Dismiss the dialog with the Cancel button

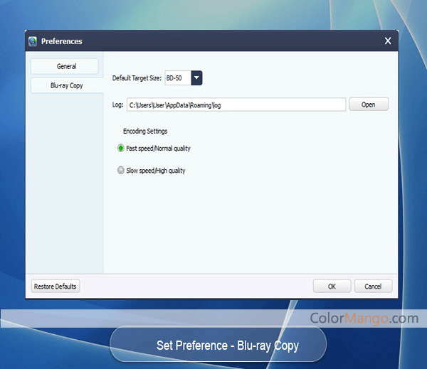(x=373, y=286)
